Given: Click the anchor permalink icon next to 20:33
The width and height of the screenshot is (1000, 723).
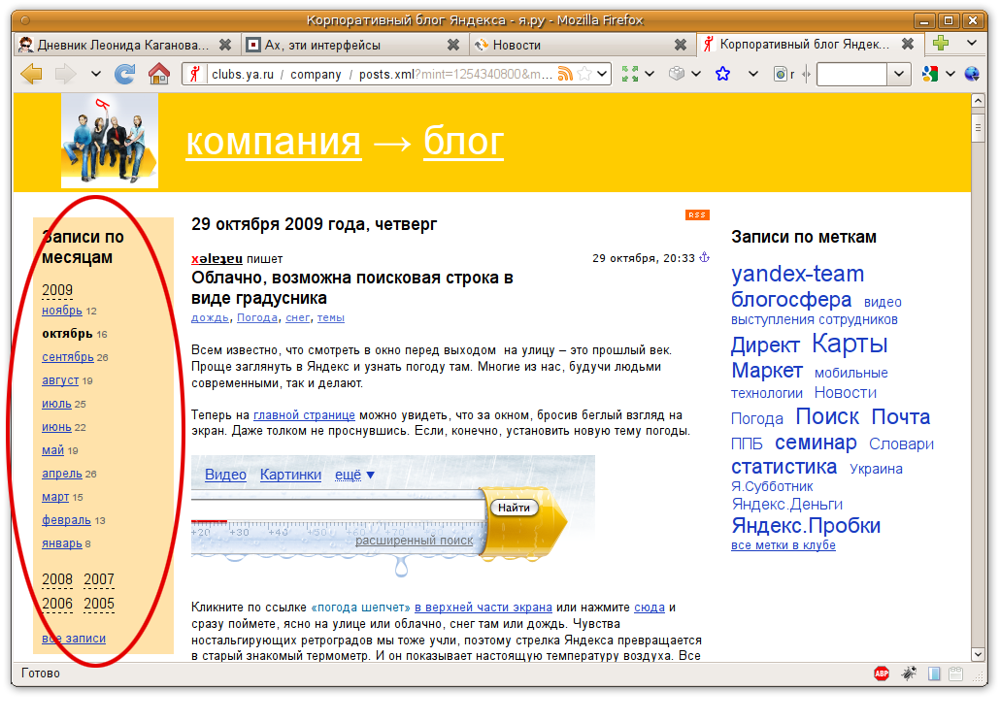Looking at the screenshot, I should pyautogui.click(x=705, y=257).
